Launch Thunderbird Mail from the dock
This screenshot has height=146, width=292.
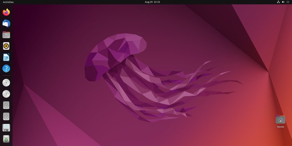point(6,23)
